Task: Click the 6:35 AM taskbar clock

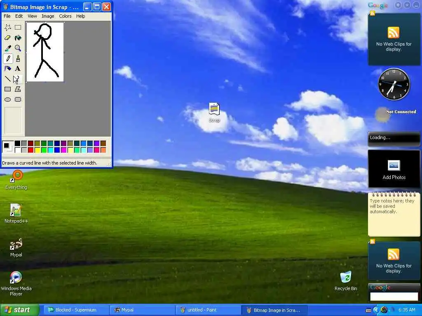Action: click(x=407, y=310)
